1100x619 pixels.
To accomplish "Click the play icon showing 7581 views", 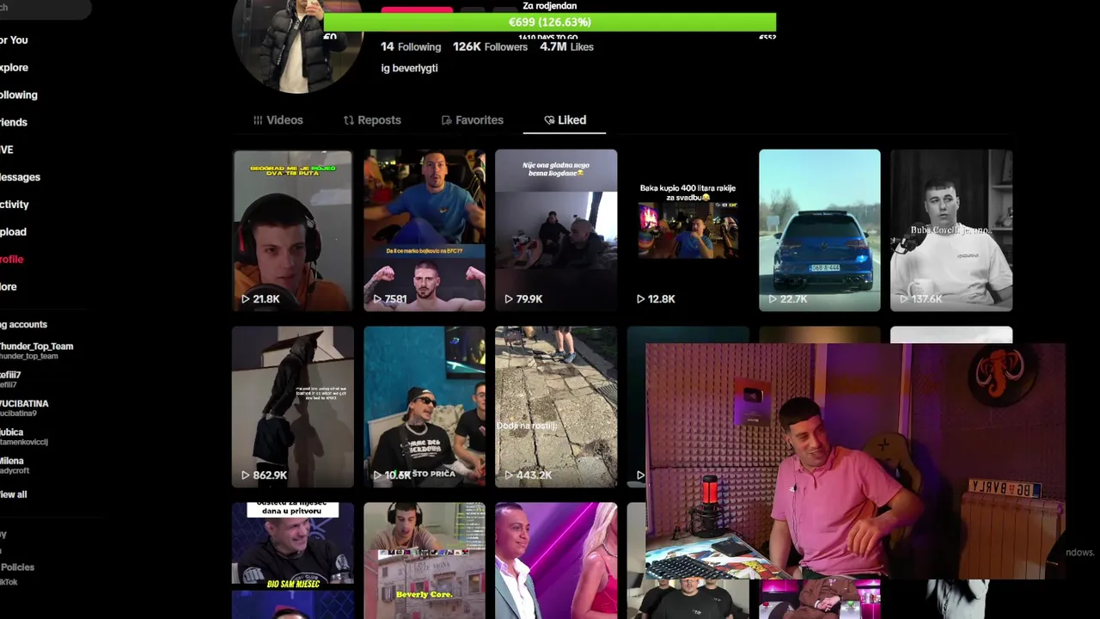I will pyautogui.click(x=378, y=299).
